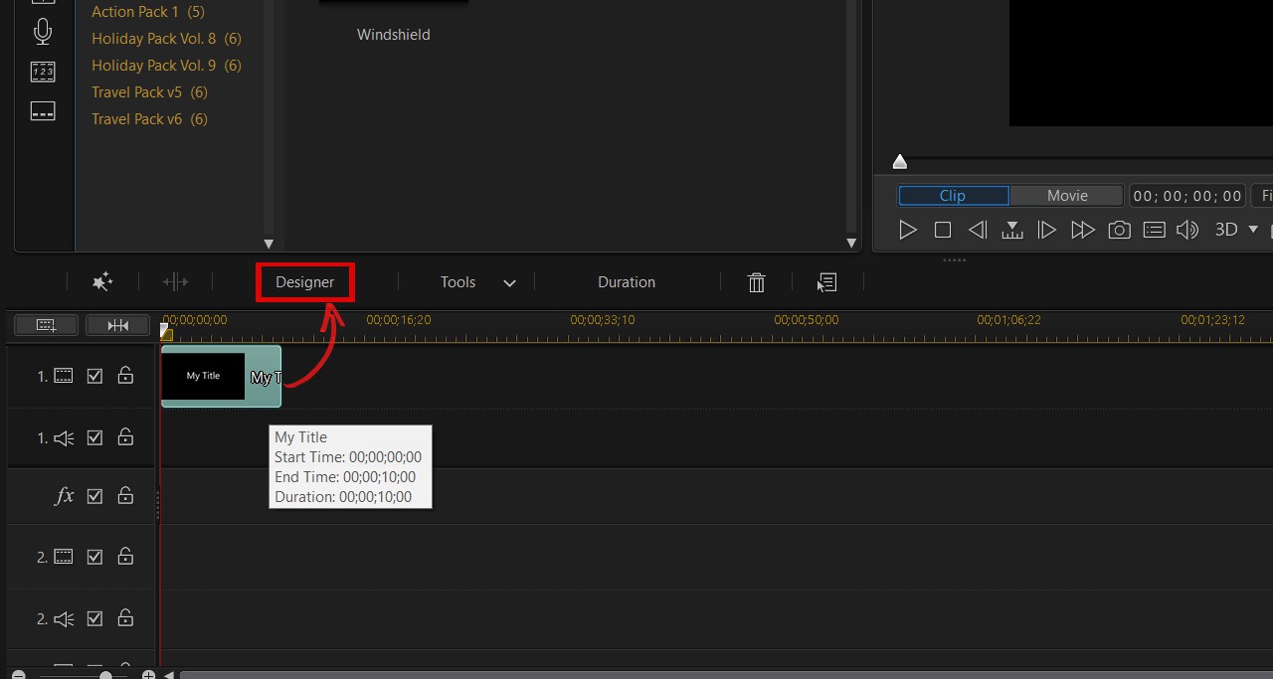Select Travel Pack v5 category
This screenshot has width=1273, height=679.
coord(149,92)
